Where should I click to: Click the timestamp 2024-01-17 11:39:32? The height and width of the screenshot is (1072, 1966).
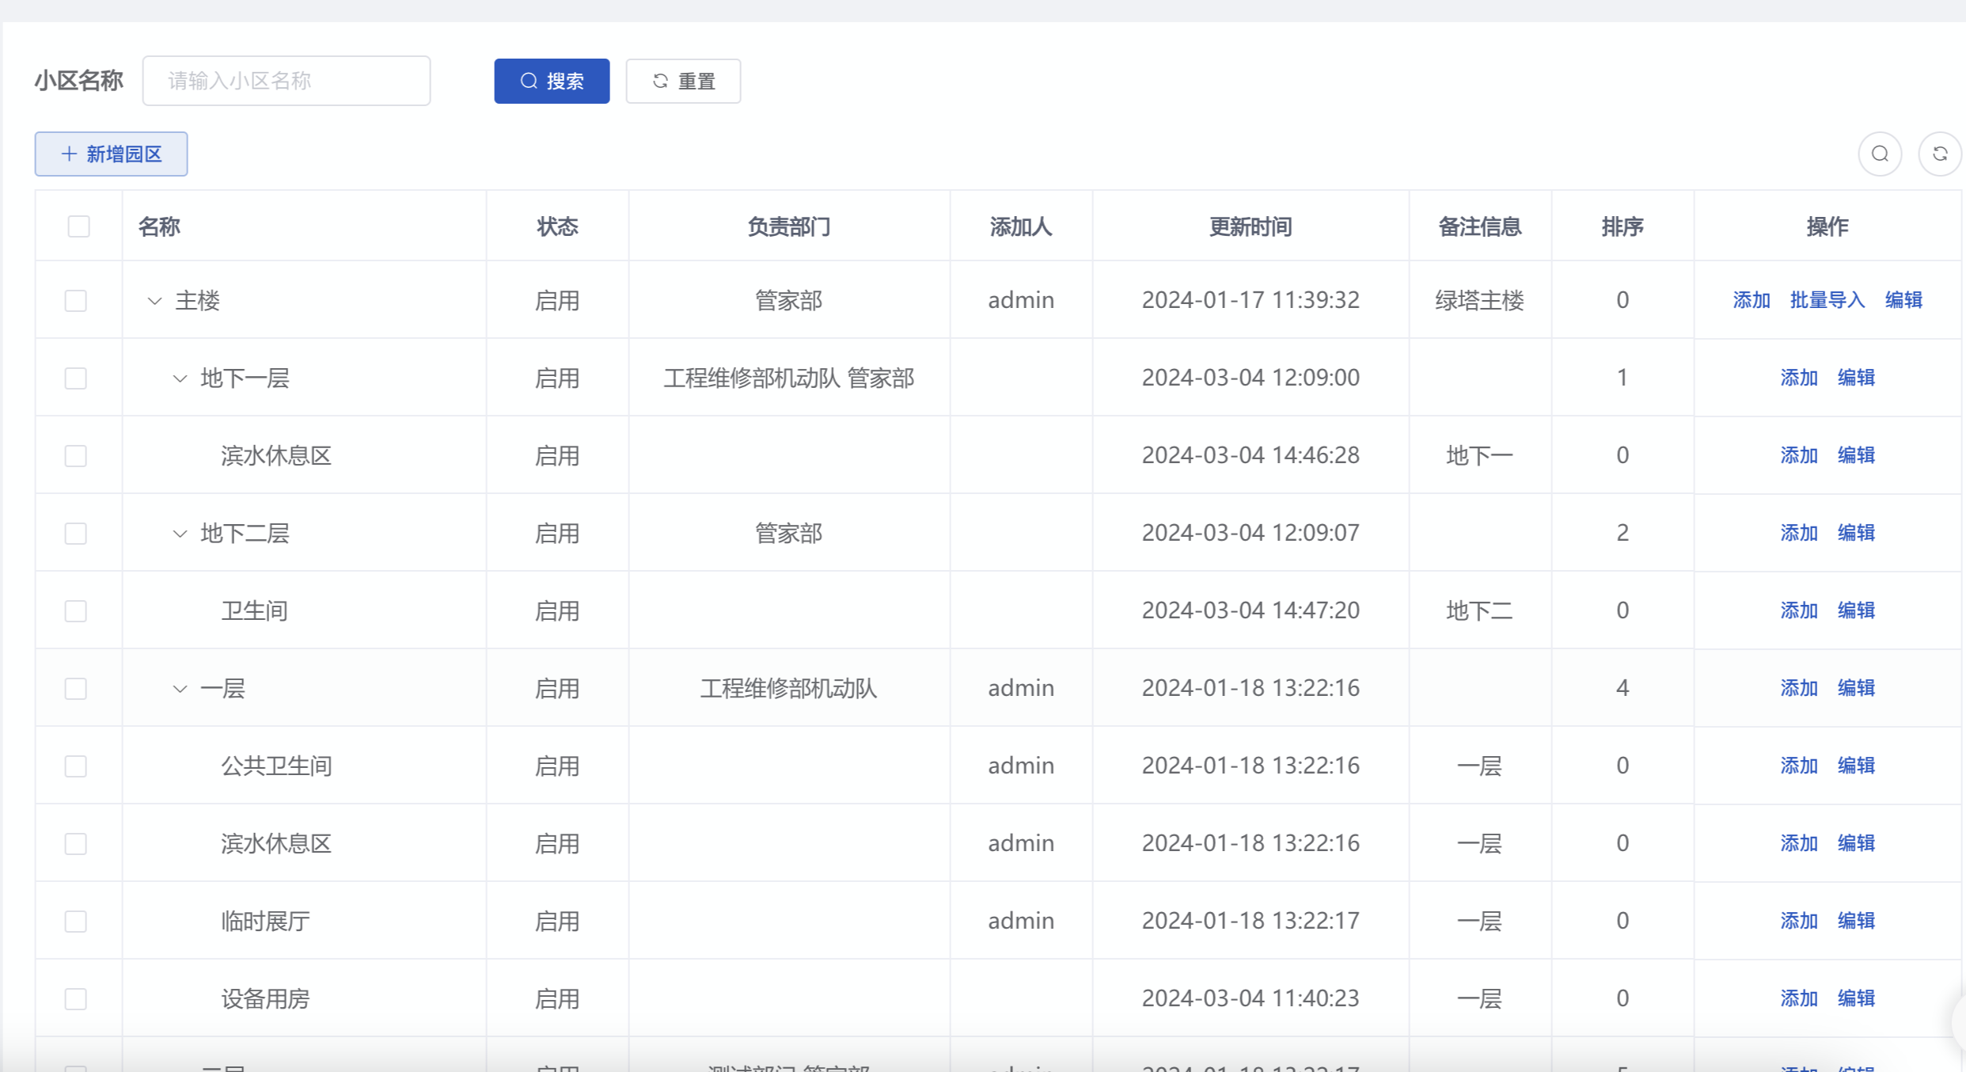(x=1251, y=300)
